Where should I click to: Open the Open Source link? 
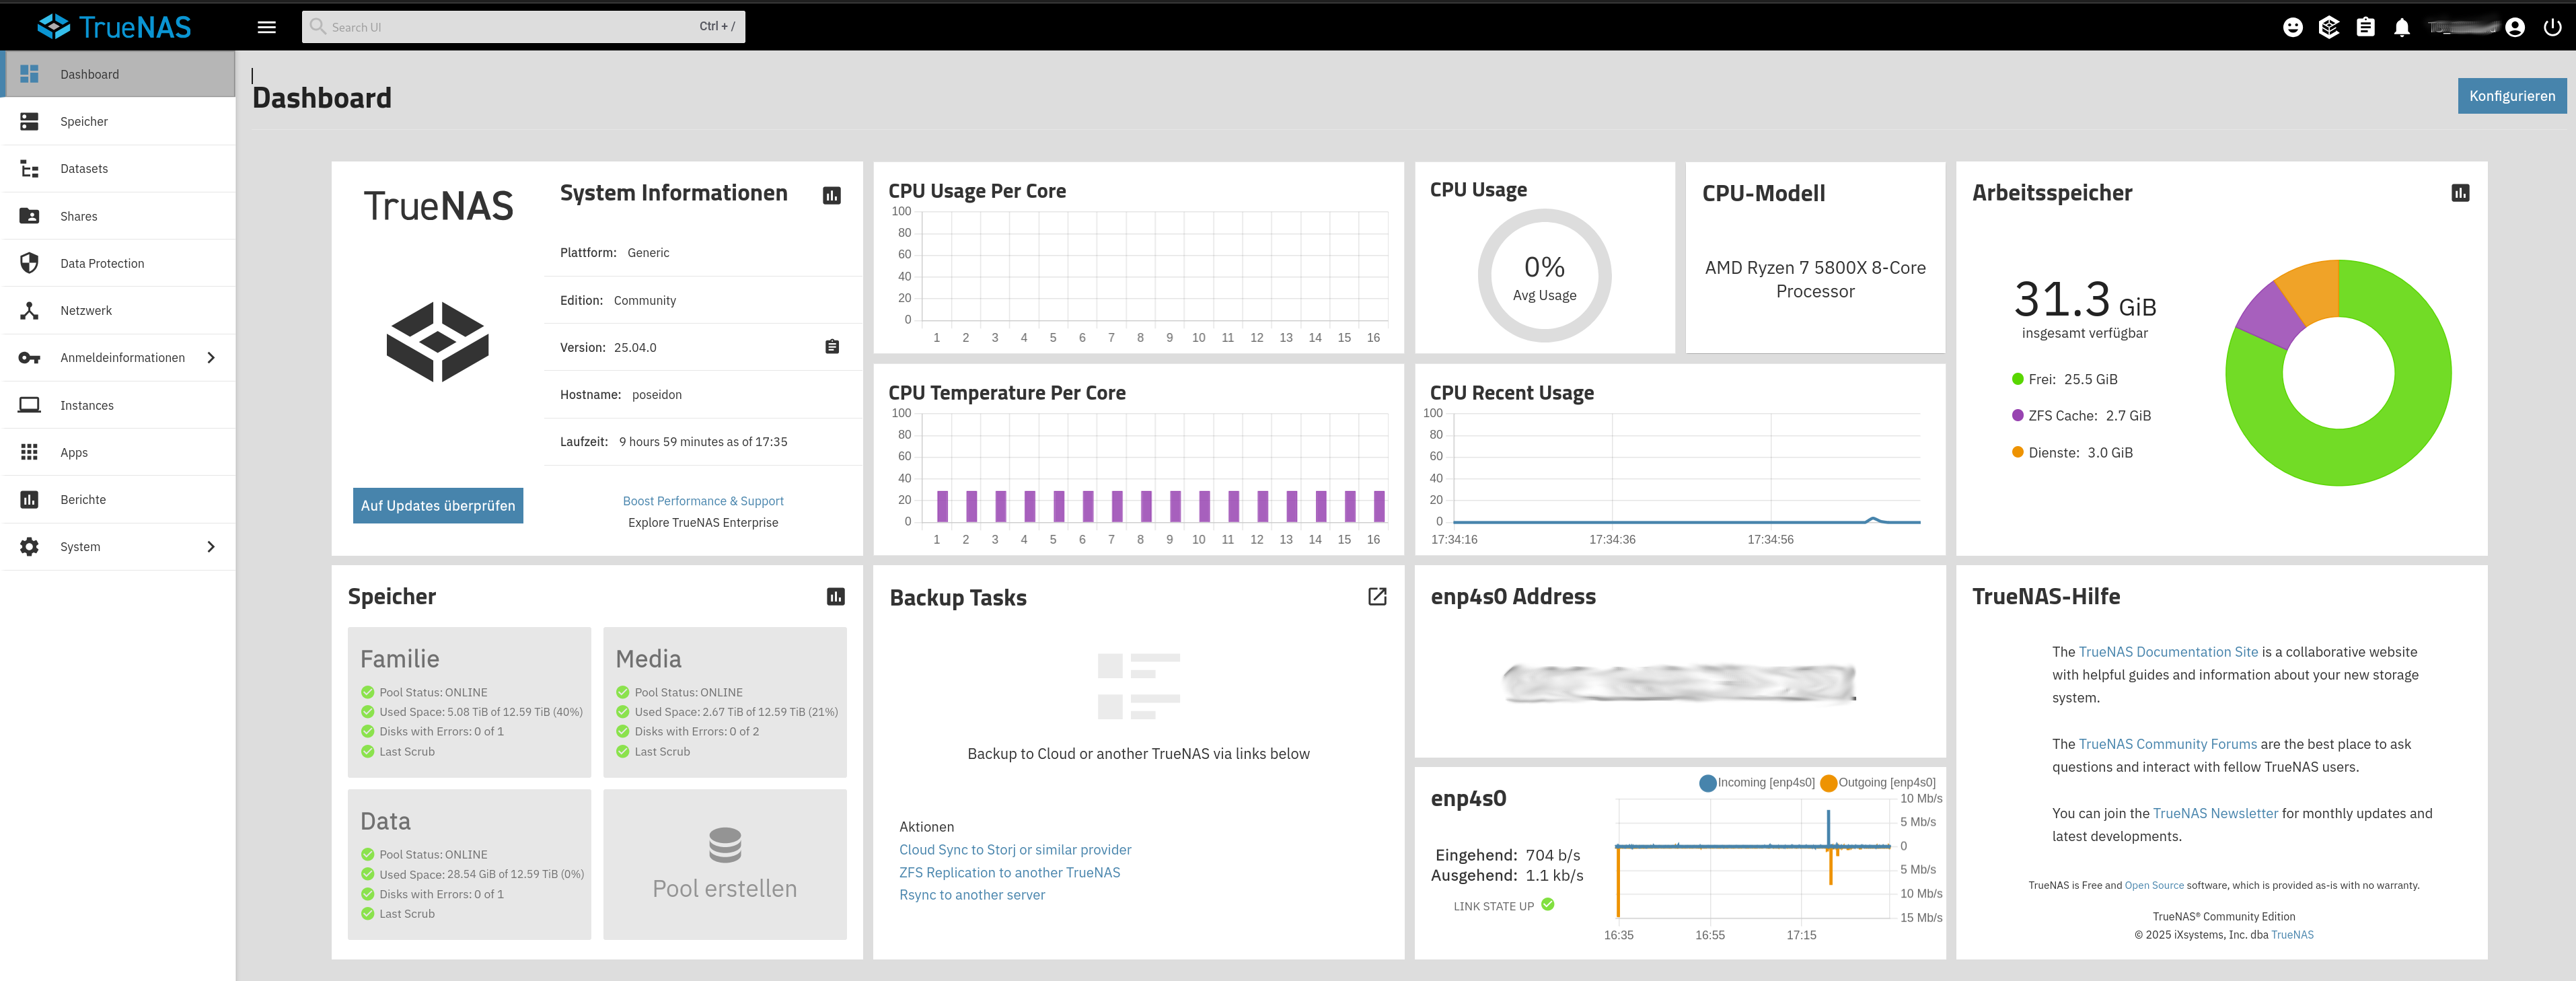tap(2154, 886)
